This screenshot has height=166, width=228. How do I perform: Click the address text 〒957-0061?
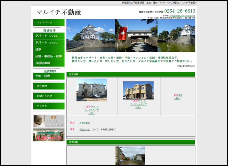171,18
